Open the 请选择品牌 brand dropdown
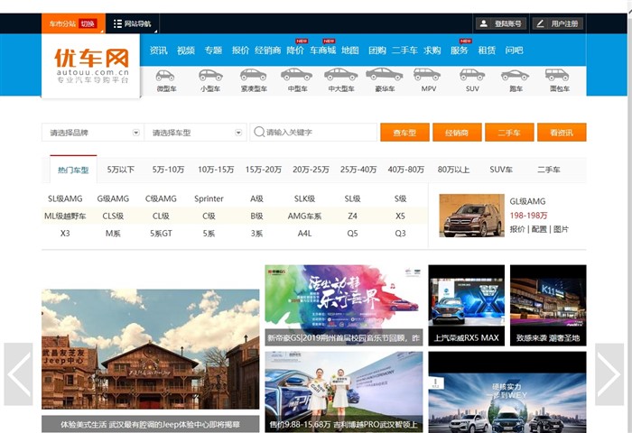The image size is (632, 433). tap(93, 133)
